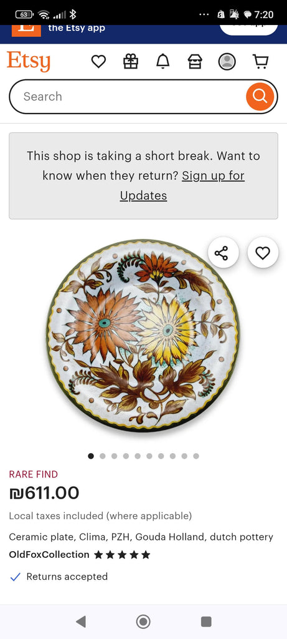Jump to the last image carousel dot
287x639 pixels.
coord(196,456)
